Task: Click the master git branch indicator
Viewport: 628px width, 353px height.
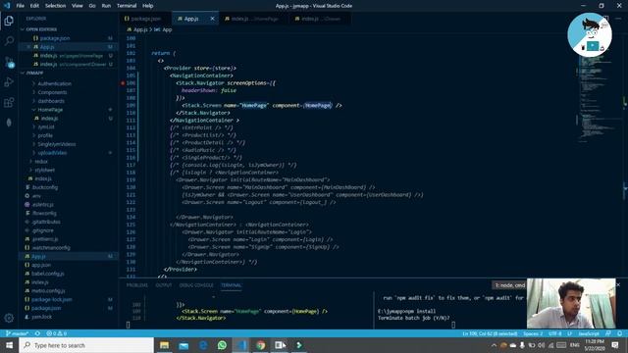Action: [18, 333]
